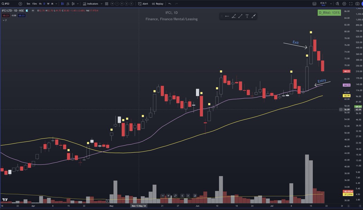Click the 60.99 yellow price label
This screenshot has width=363, height=210.
click(x=347, y=96)
